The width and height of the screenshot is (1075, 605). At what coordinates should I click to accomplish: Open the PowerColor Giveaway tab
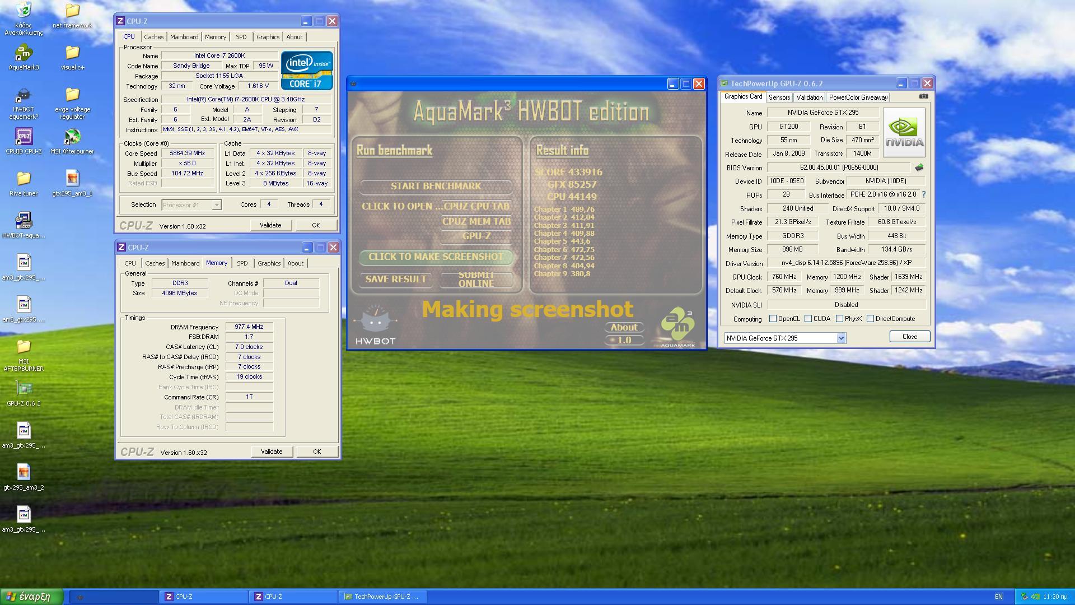(858, 97)
